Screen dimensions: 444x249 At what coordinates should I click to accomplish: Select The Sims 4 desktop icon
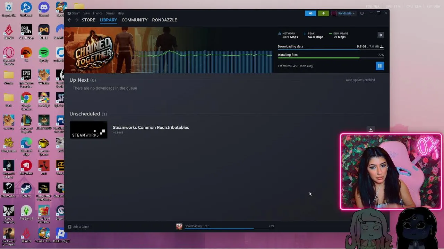[x=26, y=213]
